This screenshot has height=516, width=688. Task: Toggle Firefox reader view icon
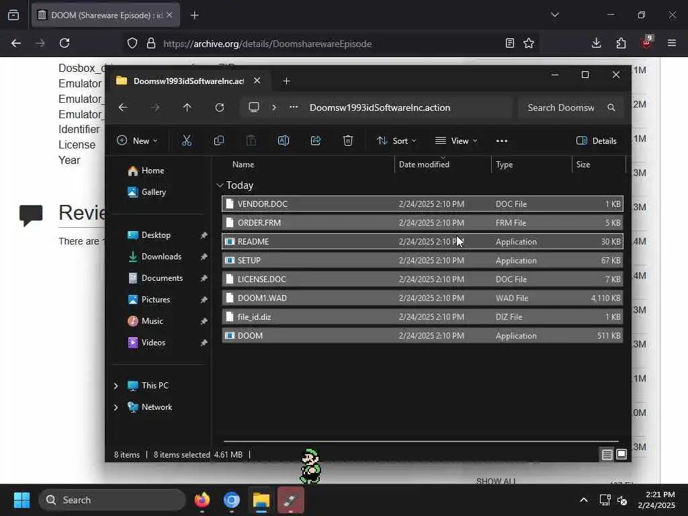pyautogui.click(x=509, y=43)
